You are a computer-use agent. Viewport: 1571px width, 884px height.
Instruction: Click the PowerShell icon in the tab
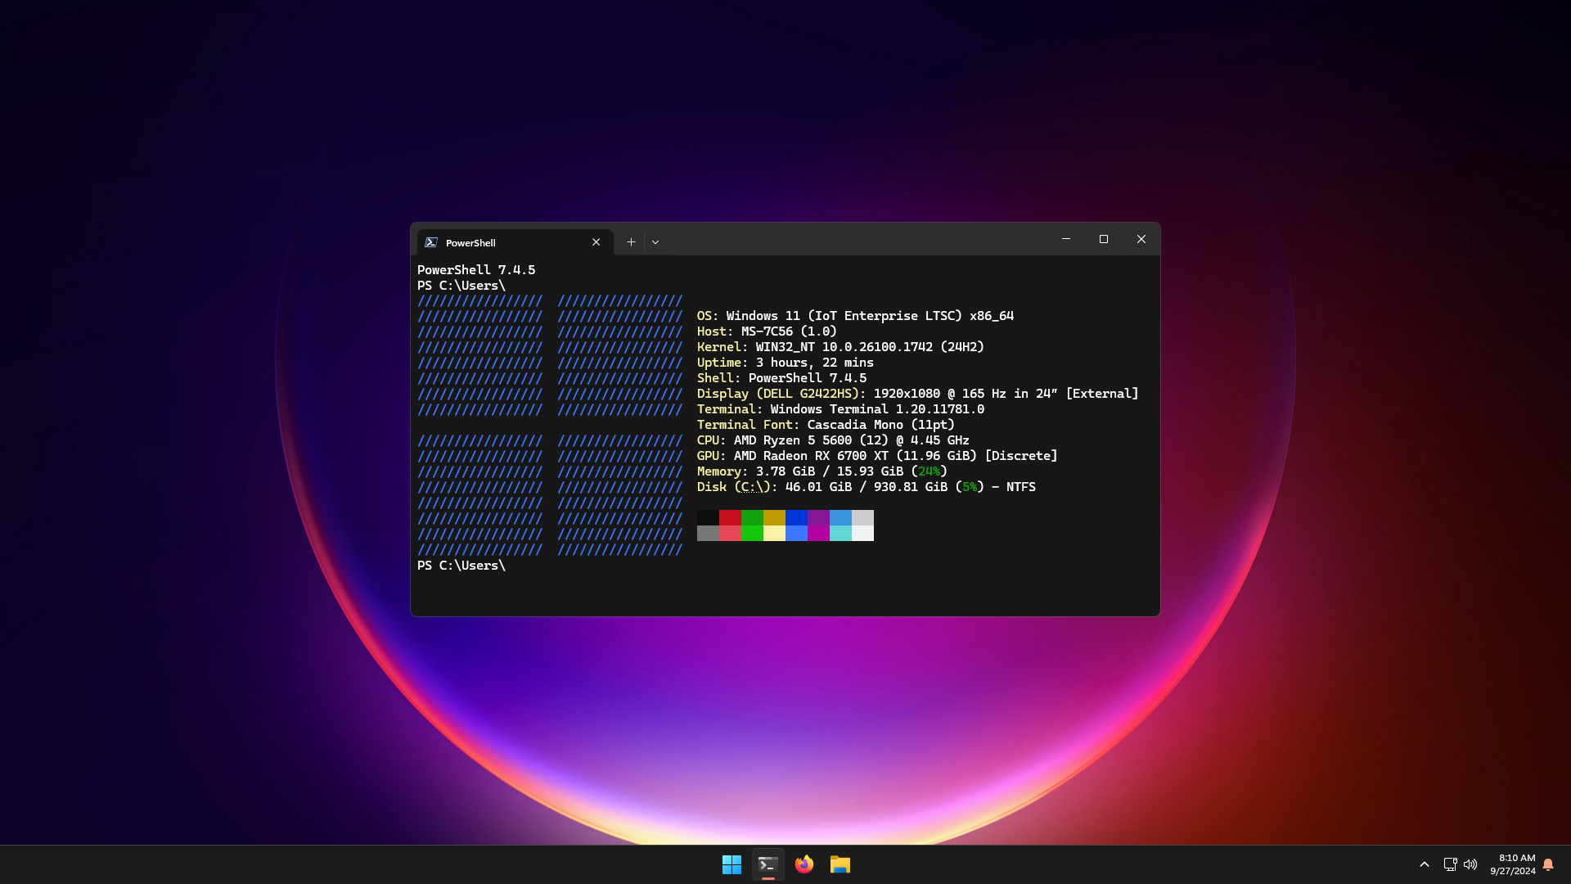(x=431, y=242)
